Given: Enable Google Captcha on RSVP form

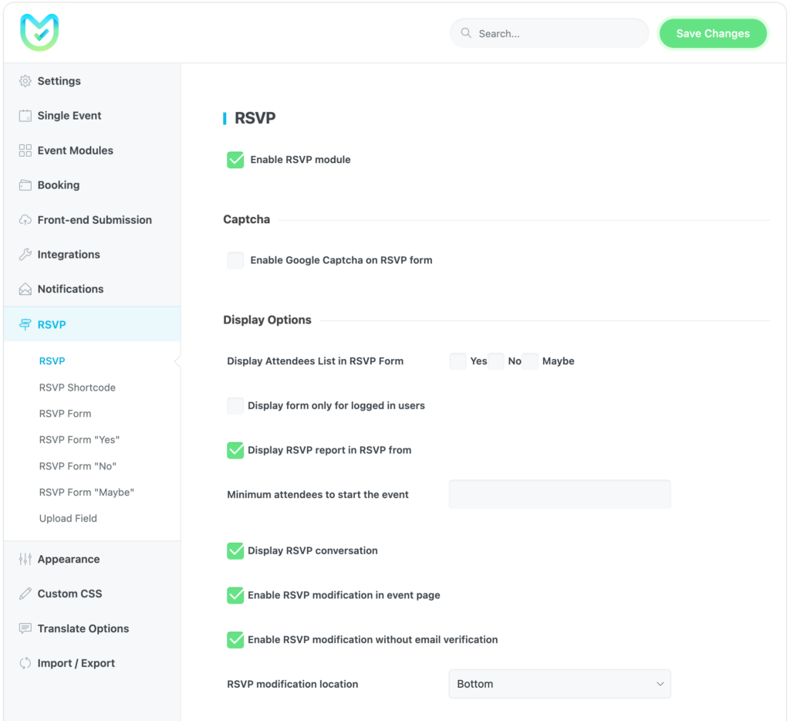Looking at the screenshot, I should [x=235, y=260].
